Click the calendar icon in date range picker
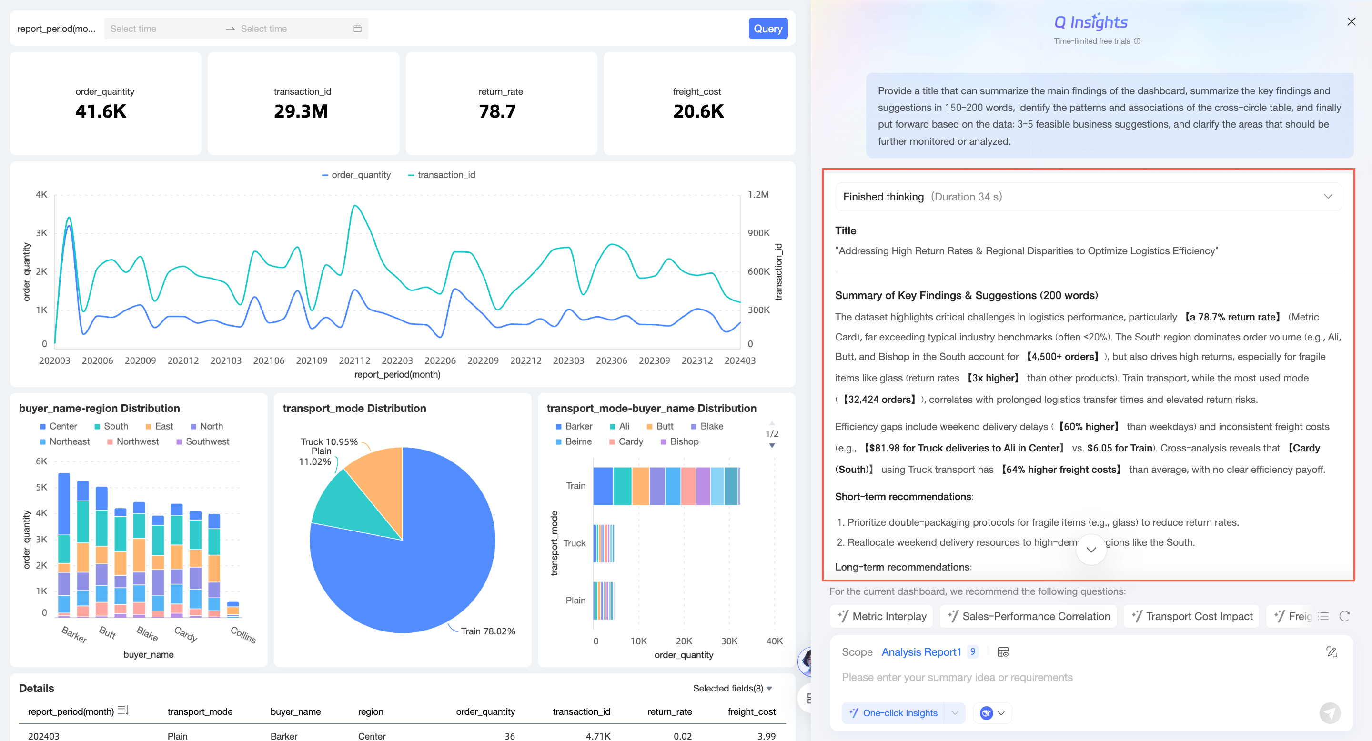Image resolution: width=1372 pixels, height=741 pixels. 357,29
